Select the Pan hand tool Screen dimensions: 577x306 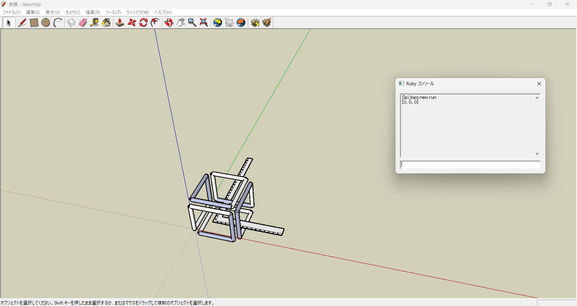[x=181, y=23]
